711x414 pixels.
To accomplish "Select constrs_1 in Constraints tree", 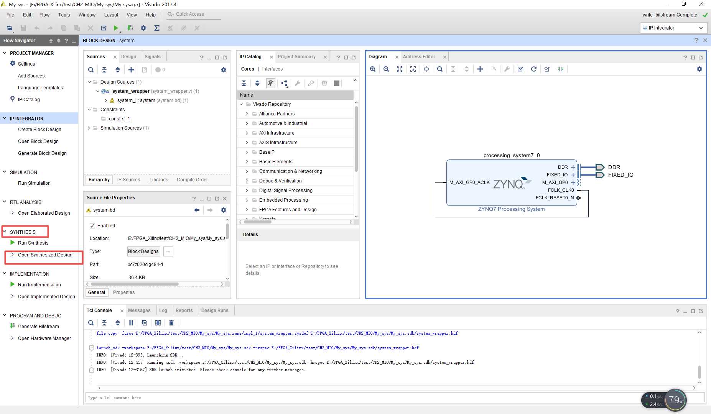I will click(x=119, y=119).
